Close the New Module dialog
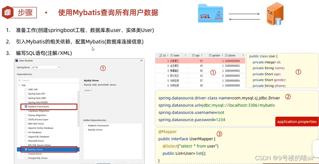The width and height of the screenshot is (319, 164). (x=142, y=61)
